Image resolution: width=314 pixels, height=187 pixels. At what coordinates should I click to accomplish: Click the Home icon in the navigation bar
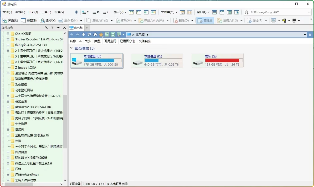95,34
